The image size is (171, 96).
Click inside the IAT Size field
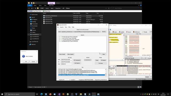pos(67,64)
